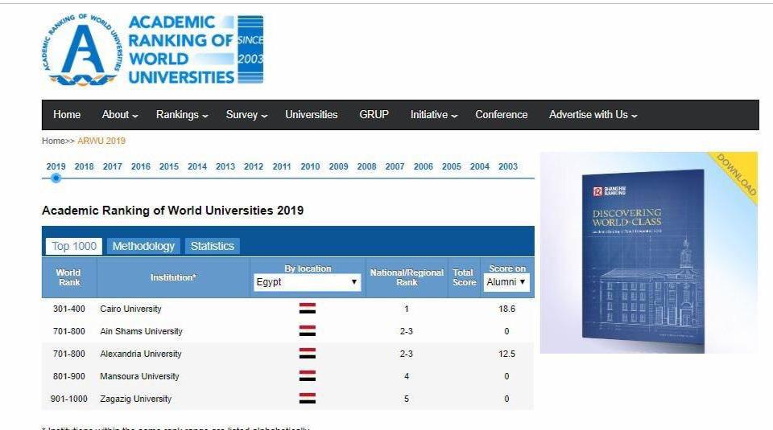Select the Top 1000 tab
This screenshot has height=430, width=773.
(74, 246)
